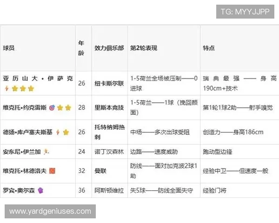This screenshot has width=279, height=223.
Task: Click the club cell 诺丁汉森林
Action: 109,152
